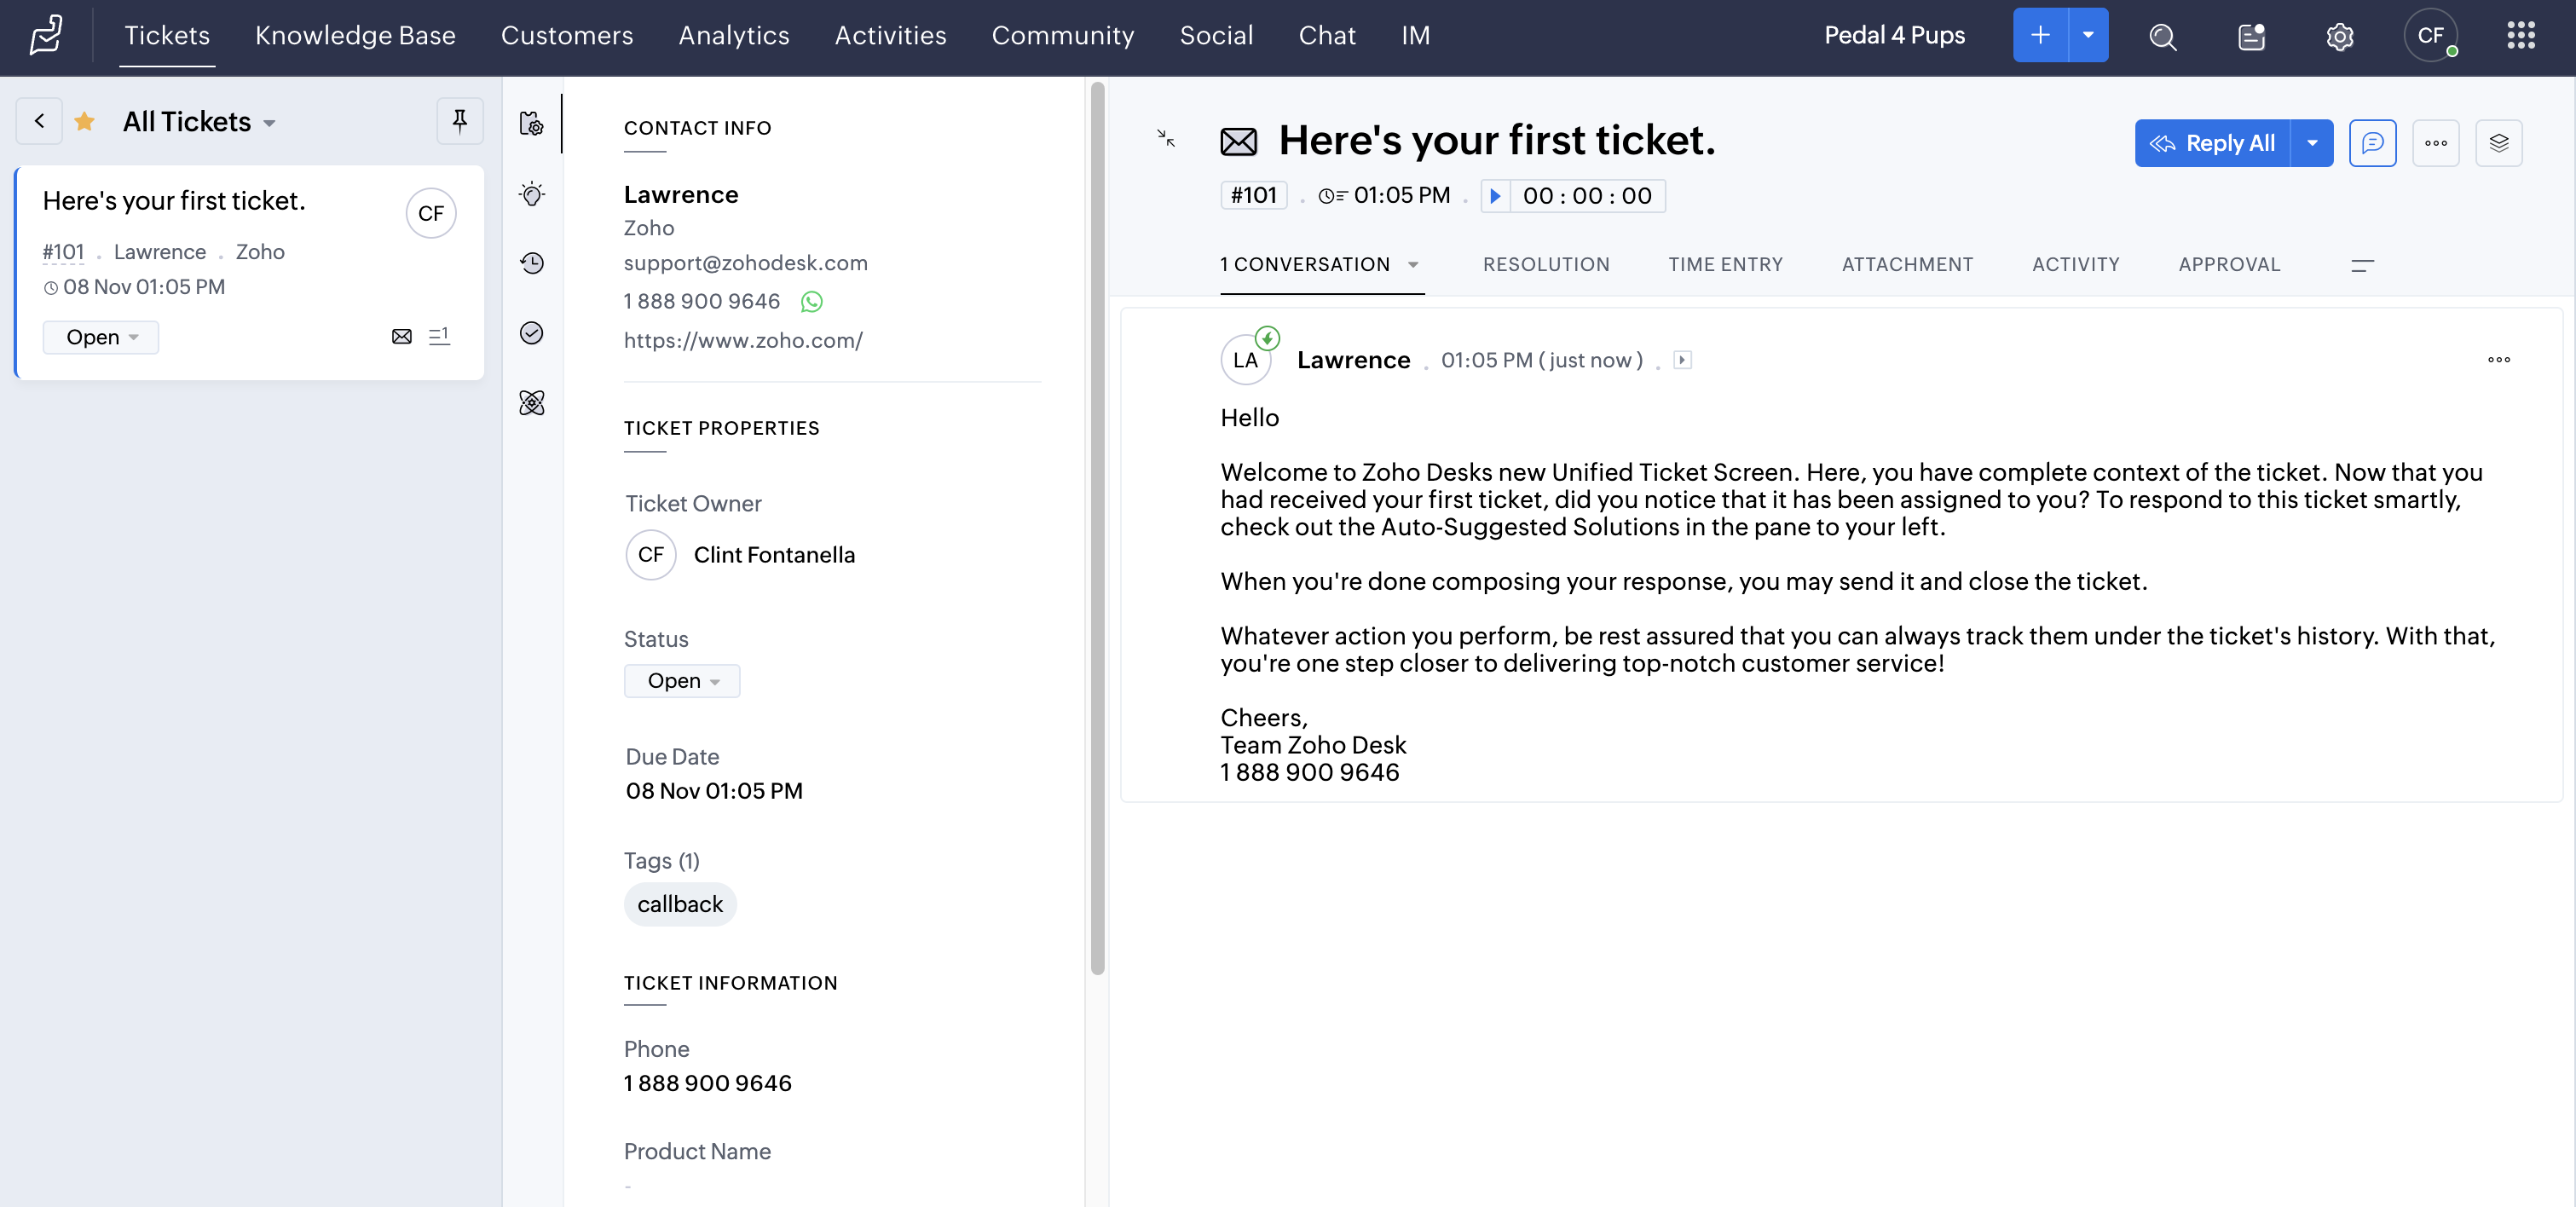The image size is (2576, 1207).
Task: Open the layers icon at the top right
Action: coord(2499,143)
